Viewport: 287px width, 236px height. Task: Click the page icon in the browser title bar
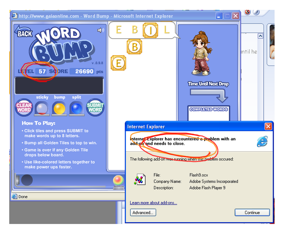pos(14,16)
